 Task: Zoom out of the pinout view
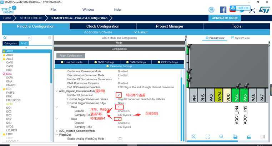(221, 136)
